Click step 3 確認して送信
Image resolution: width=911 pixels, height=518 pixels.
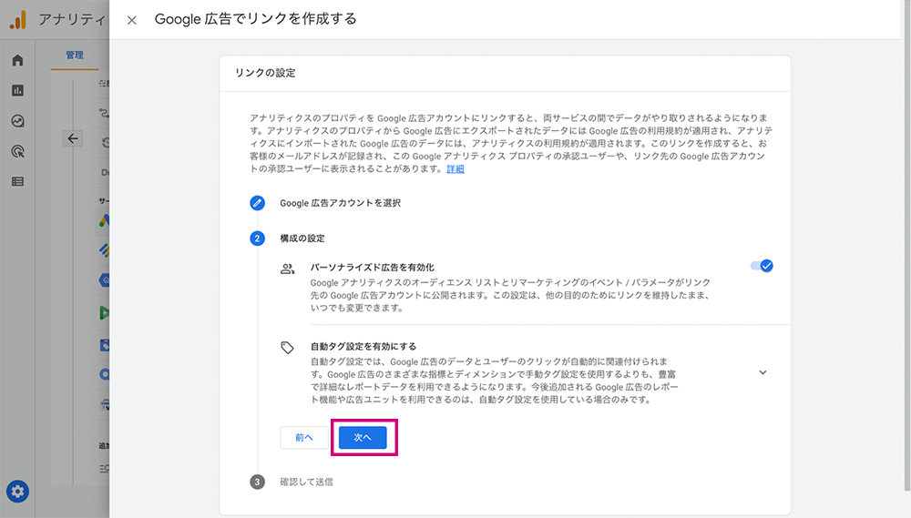(306, 482)
